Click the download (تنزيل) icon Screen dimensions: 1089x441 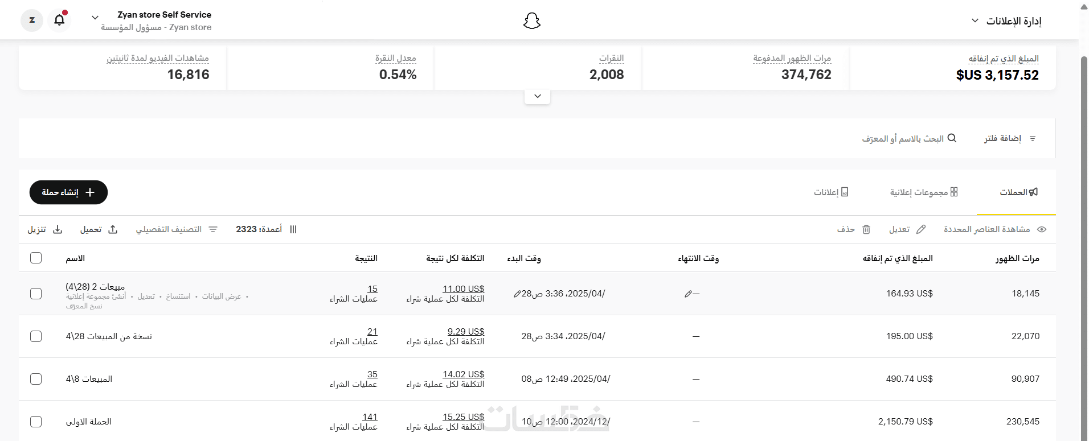coord(58,229)
